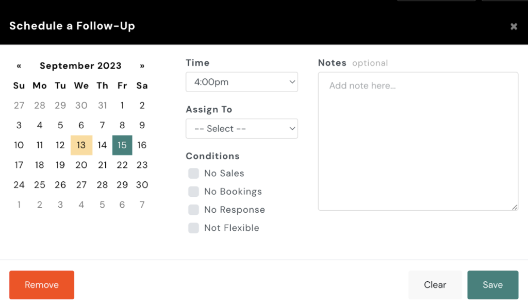
Task: Go to previous month in calendar
Action: (19, 66)
